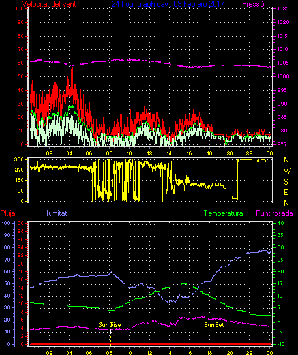The image size is (298, 355).
Task: Click '360' on the wind direction axis
Action: click(19, 159)
